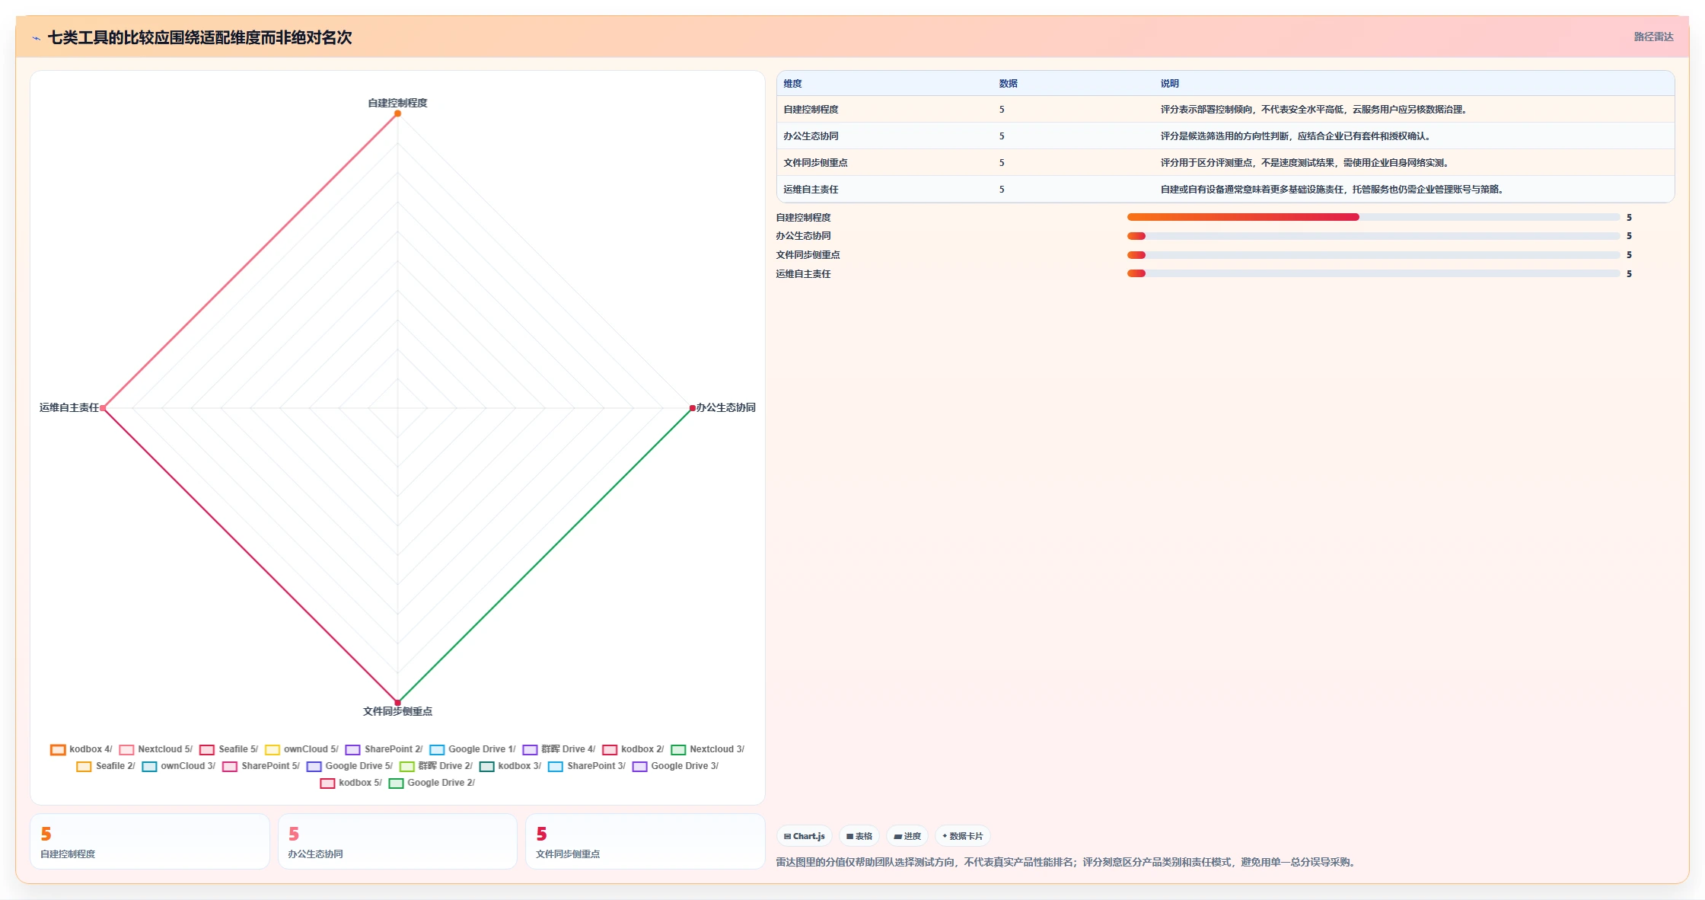Screen dimensions: 1705x900
Task: Hide Google Drive 3/ in the legend
Action: [x=676, y=766]
